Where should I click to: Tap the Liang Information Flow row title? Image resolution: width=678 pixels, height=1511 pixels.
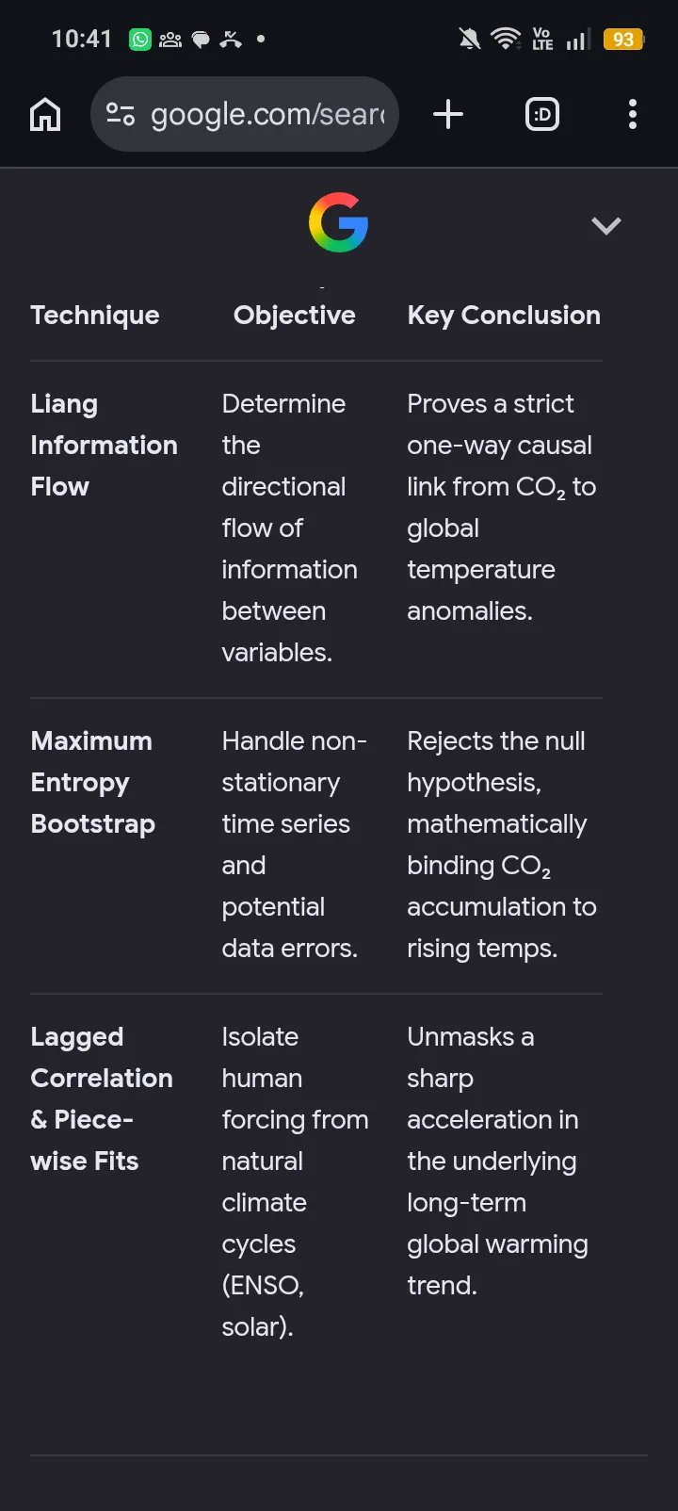(104, 445)
